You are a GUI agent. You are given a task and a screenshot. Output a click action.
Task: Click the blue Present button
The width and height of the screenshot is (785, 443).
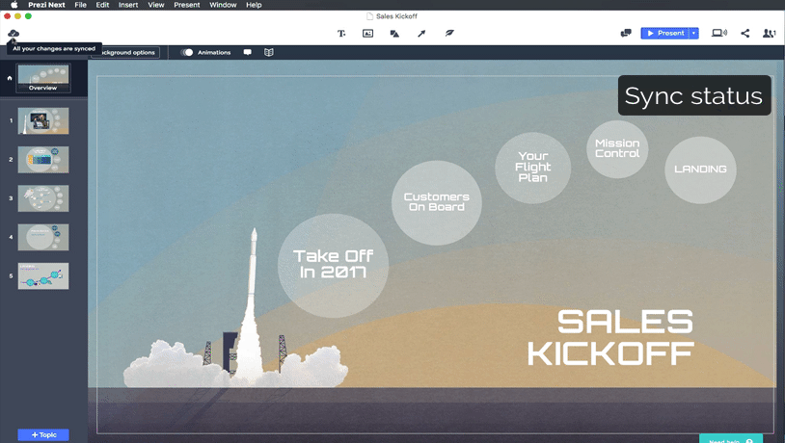pos(664,34)
